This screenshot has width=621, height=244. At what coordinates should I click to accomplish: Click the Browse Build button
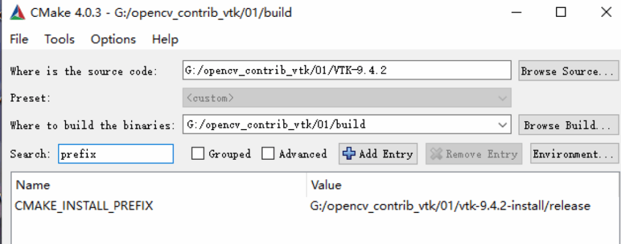point(569,125)
